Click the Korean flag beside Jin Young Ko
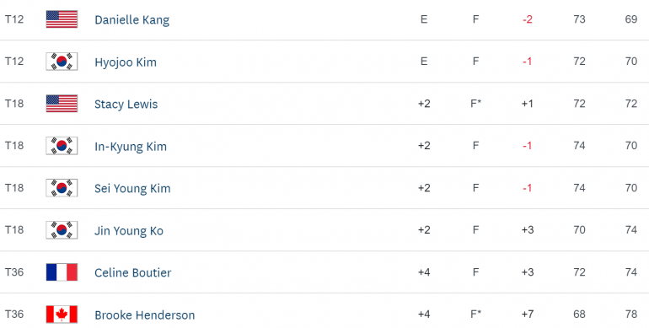Viewport: 649px width, 328px height. 62,230
